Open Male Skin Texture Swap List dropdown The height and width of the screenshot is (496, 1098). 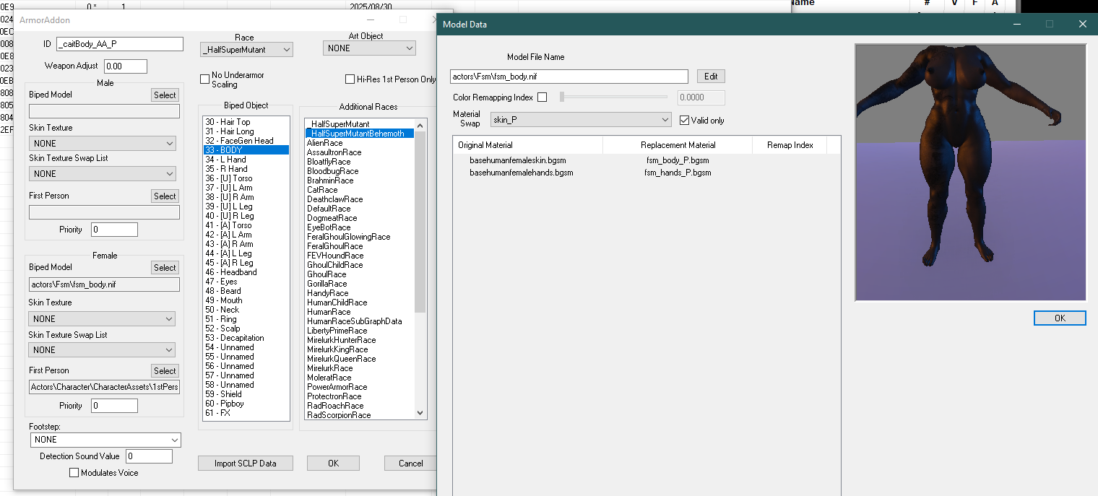[103, 174]
